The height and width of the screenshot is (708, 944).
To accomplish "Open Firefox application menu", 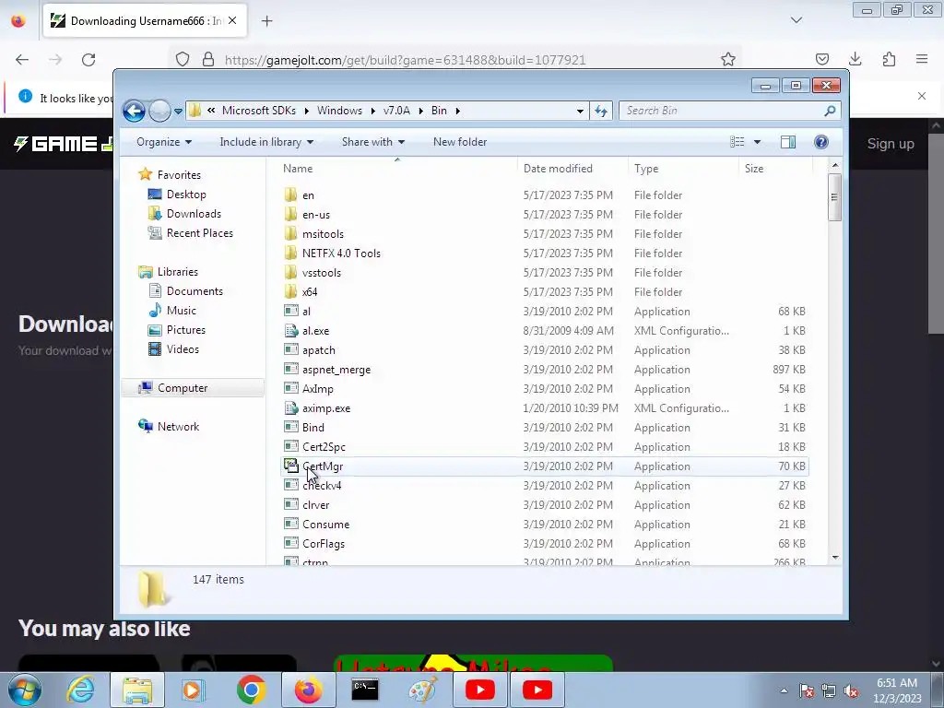I will coord(922,59).
